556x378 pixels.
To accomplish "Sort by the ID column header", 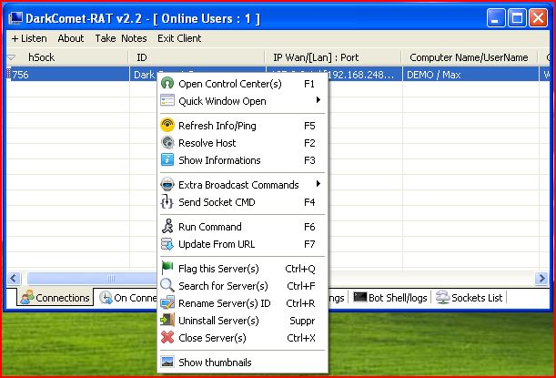I will [197, 57].
